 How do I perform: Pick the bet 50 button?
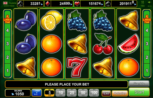[x=83, y=93]
